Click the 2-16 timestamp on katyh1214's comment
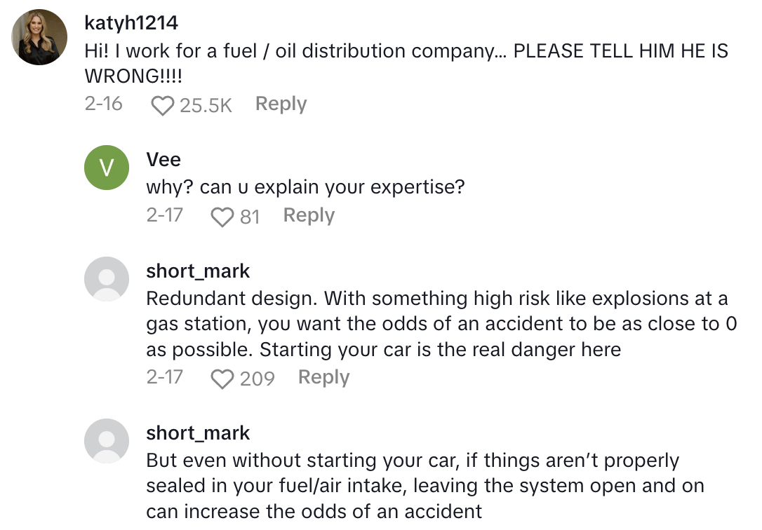This screenshot has height=530, width=762. pyautogui.click(x=103, y=103)
